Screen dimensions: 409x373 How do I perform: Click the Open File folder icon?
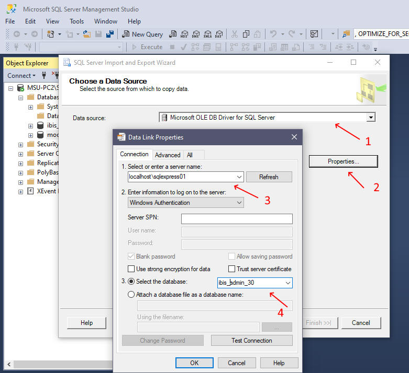pyautogui.click(x=87, y=34)
